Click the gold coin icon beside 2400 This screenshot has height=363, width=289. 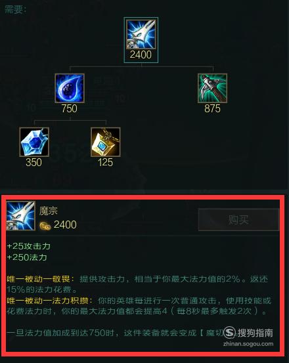click(x=45, y=226)
